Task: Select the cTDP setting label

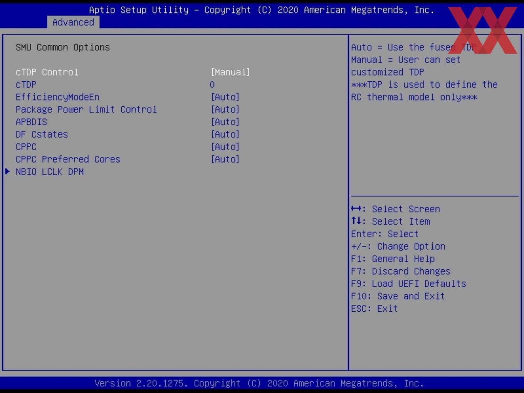Action: pos(26,84)
